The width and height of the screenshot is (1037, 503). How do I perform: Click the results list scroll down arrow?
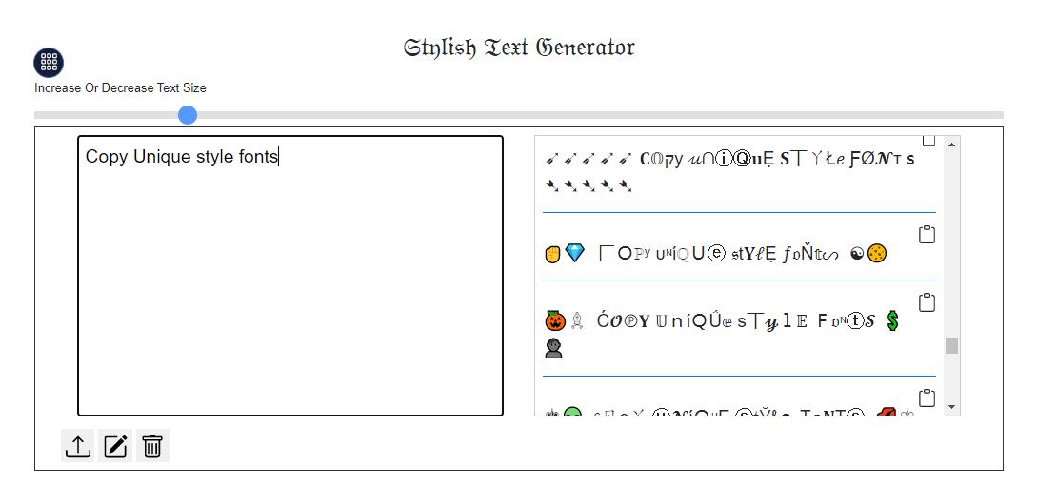click(951, 407)
